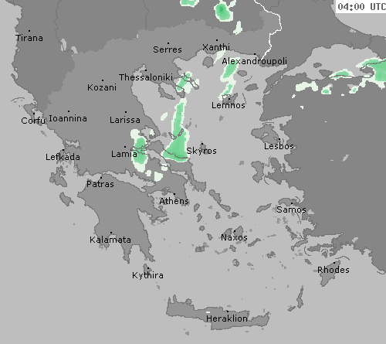Click the Corfu island label

[x=33, y=121]
